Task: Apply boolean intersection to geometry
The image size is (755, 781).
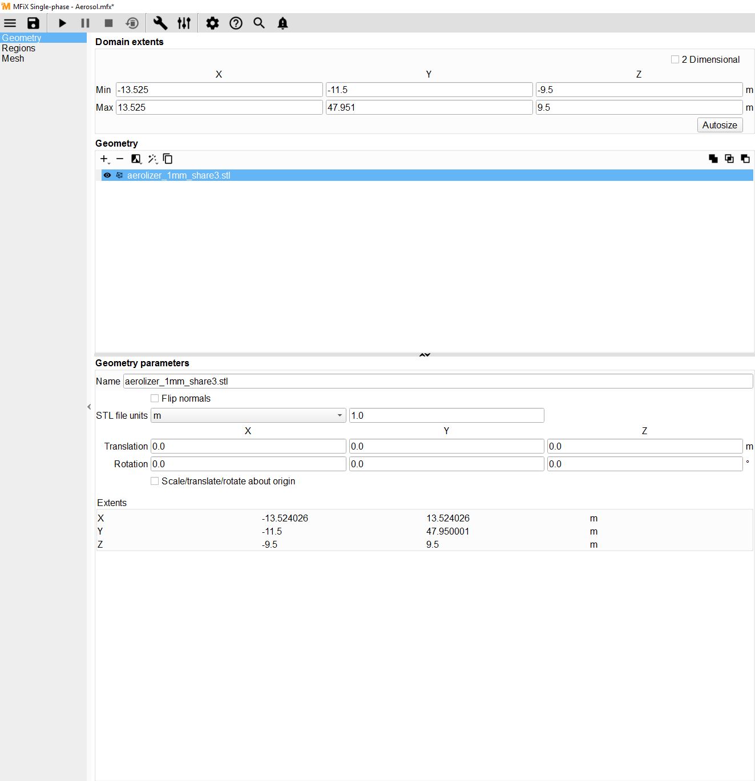Action: (x=729, y=159)
